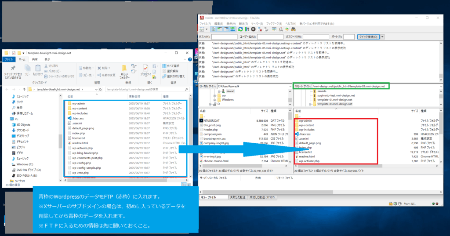Image resolution: width=450 pixels, height=236 pixels.
Task: Click the クイック接続 button
Action: pos(368,37)
